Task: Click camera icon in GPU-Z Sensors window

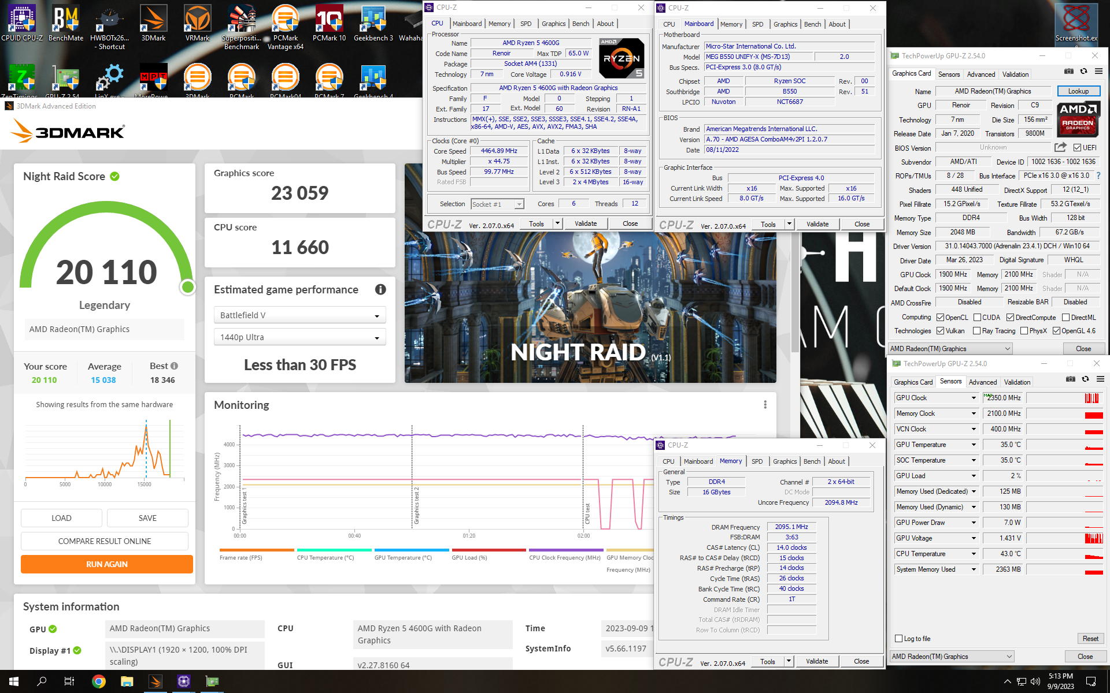Action: pyautogui.click(x=1071, y=379)
